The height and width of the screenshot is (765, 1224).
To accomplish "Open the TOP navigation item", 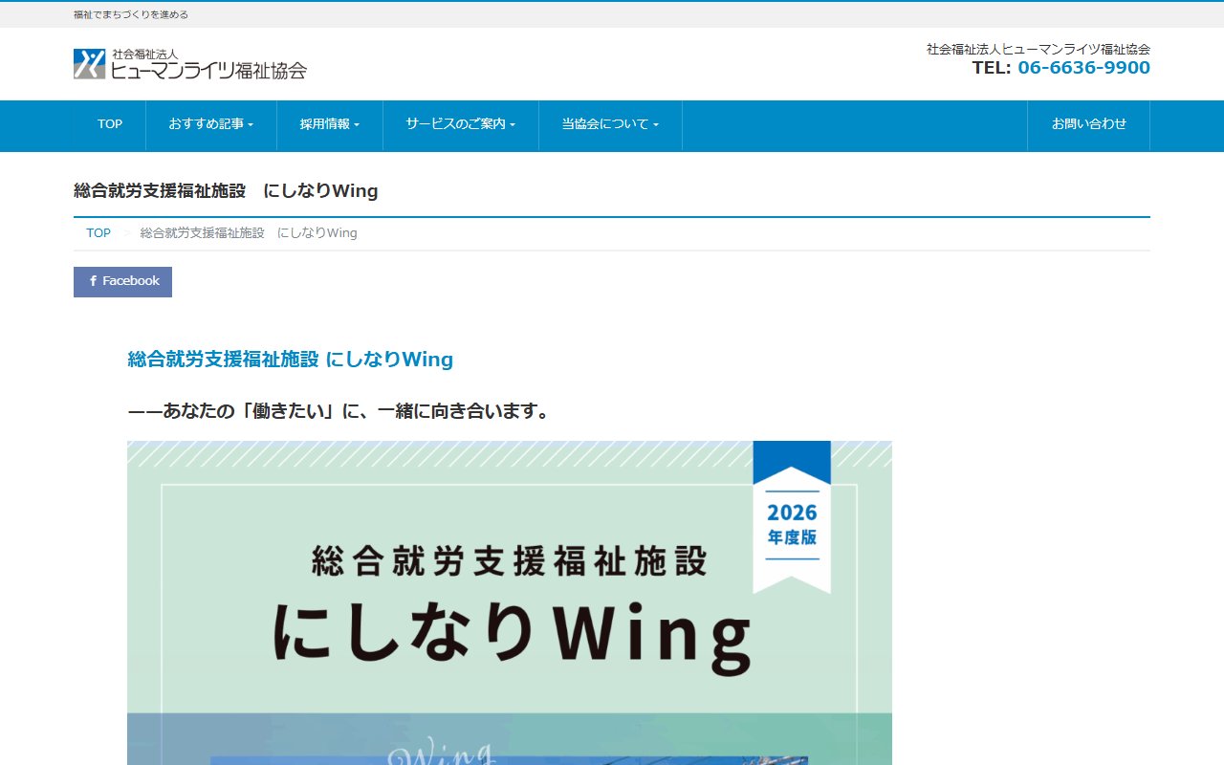I will (110, 124).
